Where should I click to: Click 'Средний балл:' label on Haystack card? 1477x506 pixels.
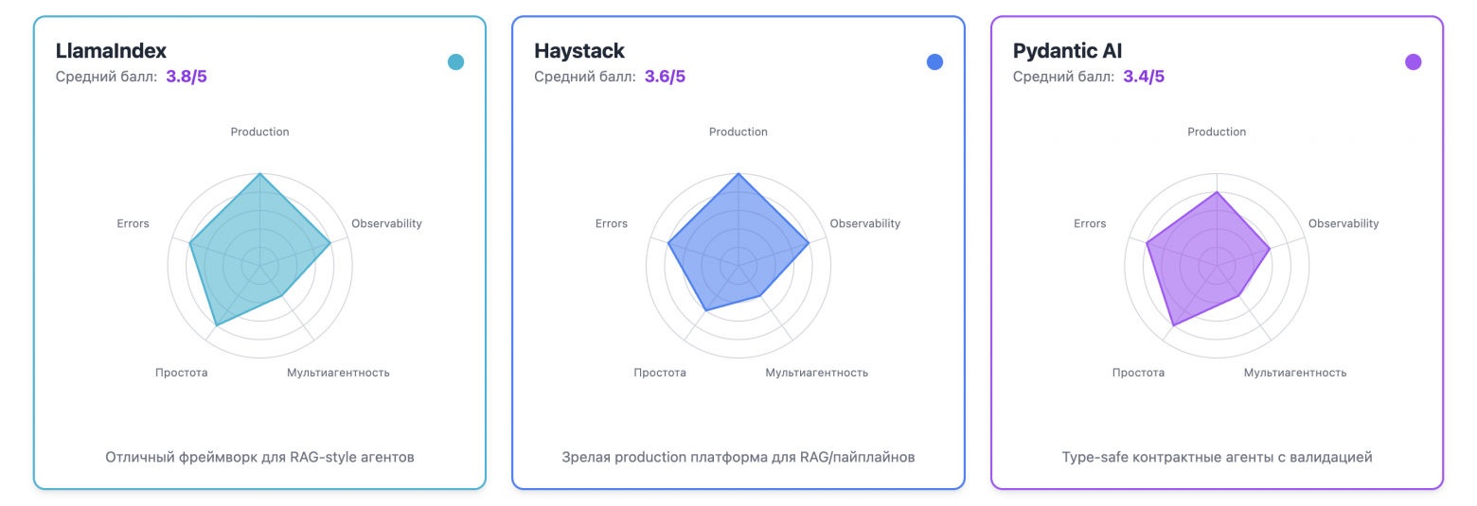coord(585,77)
